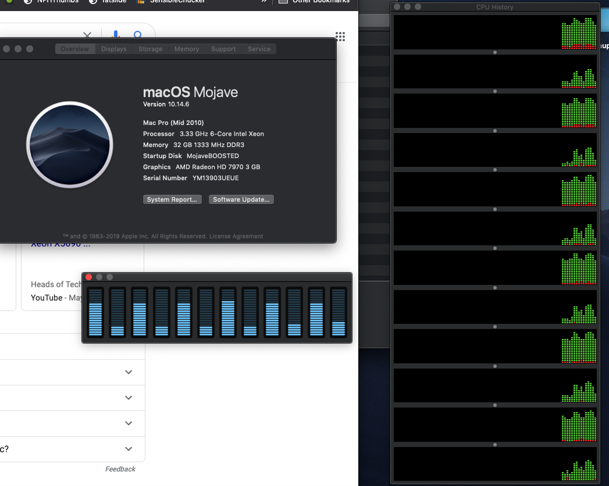Click the "macOS Mojave" heading
This screenshot has width=609, height=486.
coord(190,92)
